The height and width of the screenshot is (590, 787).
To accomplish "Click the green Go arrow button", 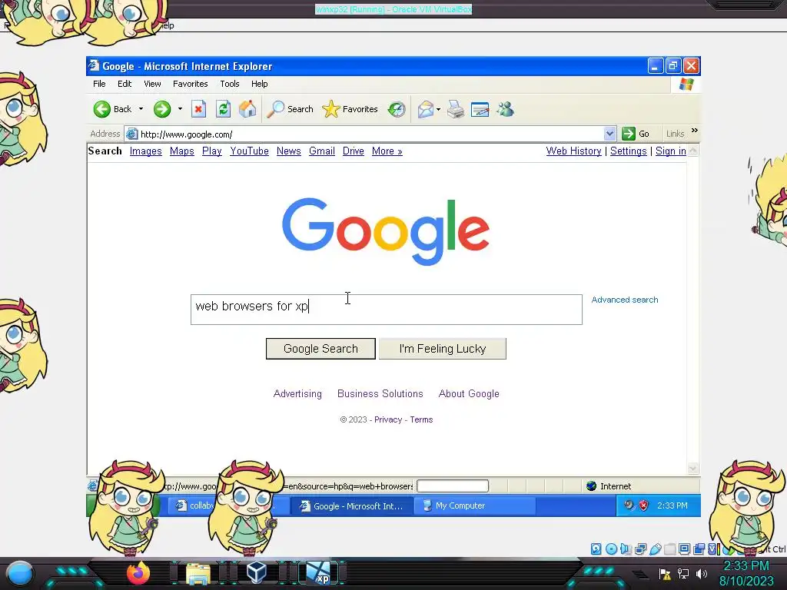I will 636,134.
